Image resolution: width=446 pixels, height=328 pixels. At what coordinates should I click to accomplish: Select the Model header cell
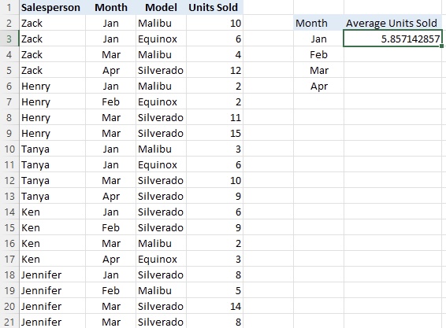click(161, 7)
